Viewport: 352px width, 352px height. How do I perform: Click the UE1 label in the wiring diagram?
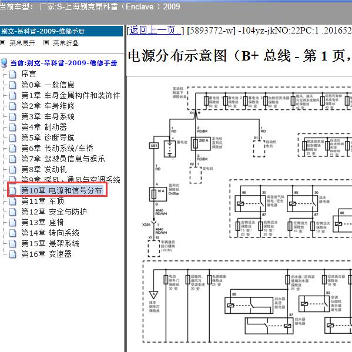click(x=154, y=146)
